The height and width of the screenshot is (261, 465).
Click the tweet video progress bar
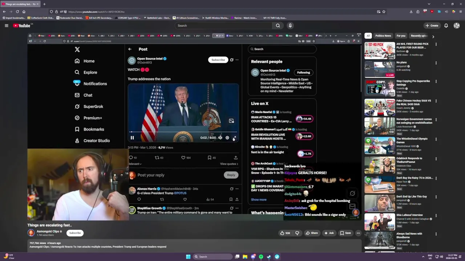tap(183, 132)
